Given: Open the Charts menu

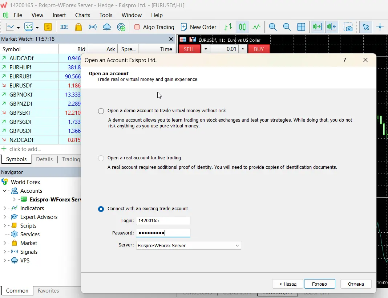Looking at the screenshot, I should point(82,15).
